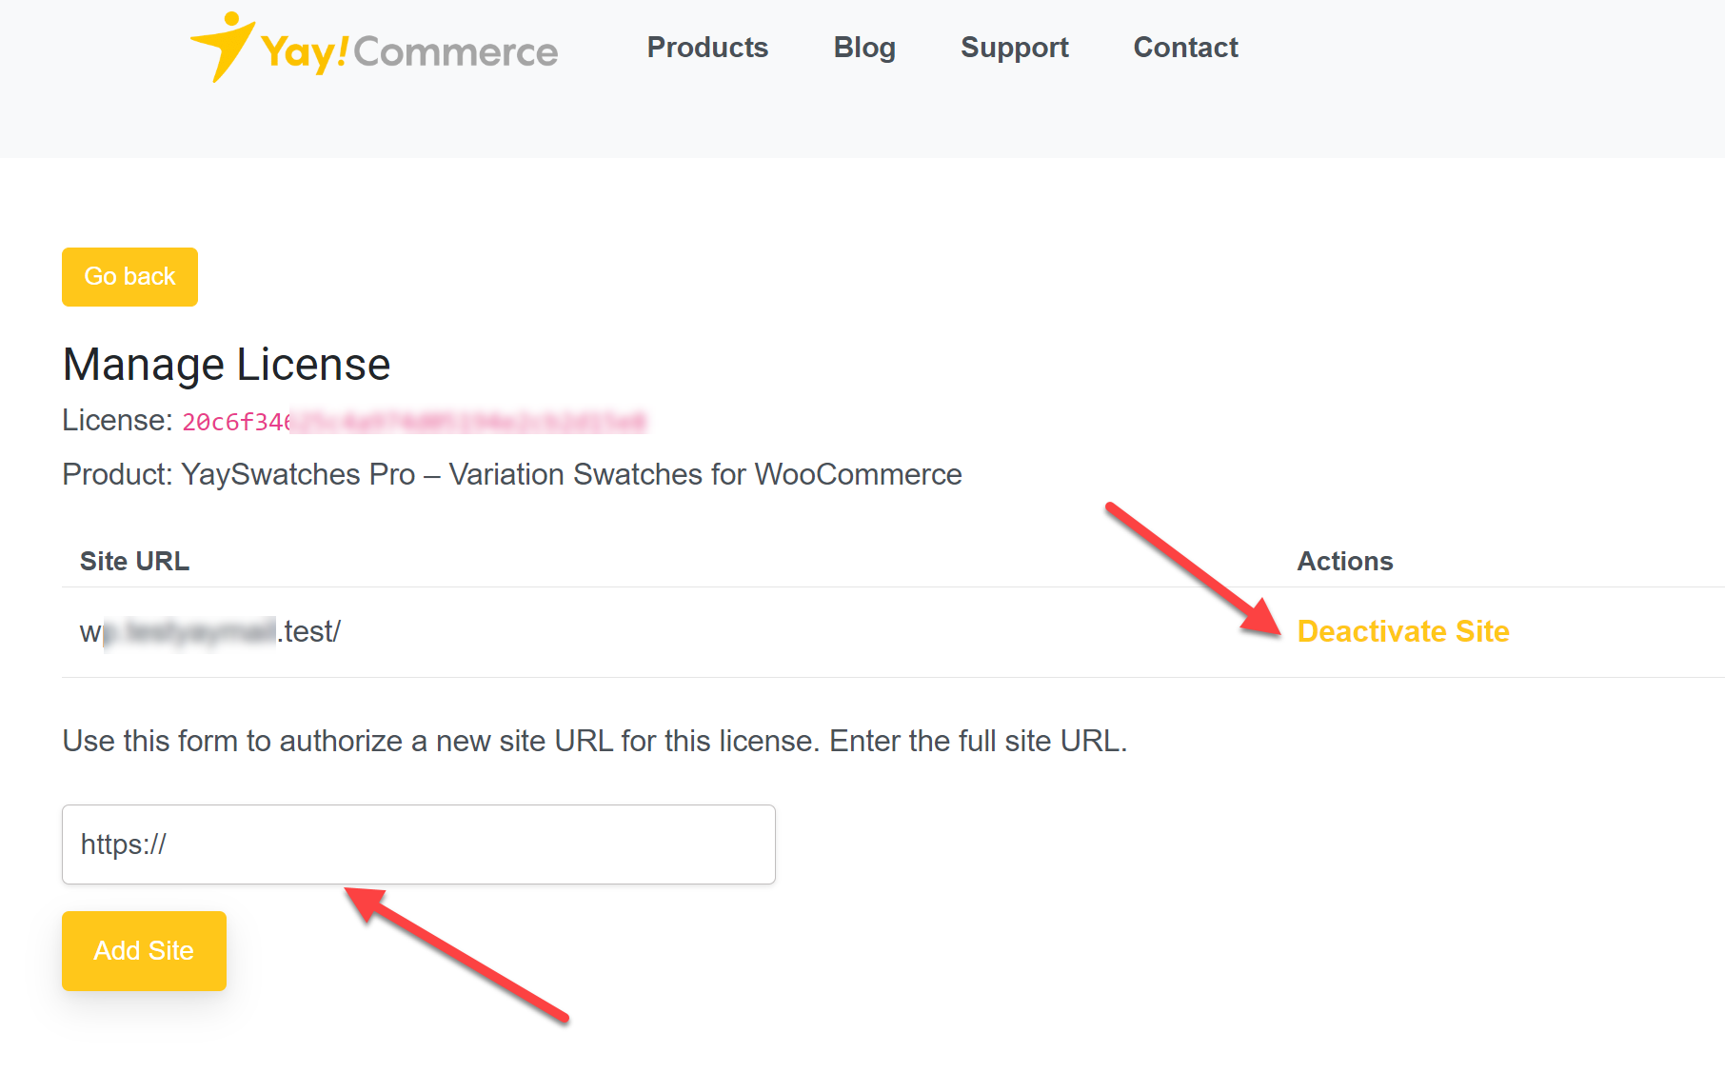Go to the Blog page

[864, 48]
